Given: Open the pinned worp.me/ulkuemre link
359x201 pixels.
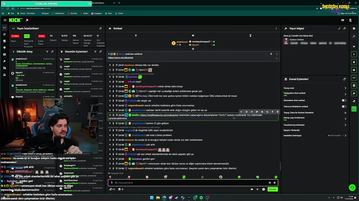Looking at the screenshot, I should (121, 58).
